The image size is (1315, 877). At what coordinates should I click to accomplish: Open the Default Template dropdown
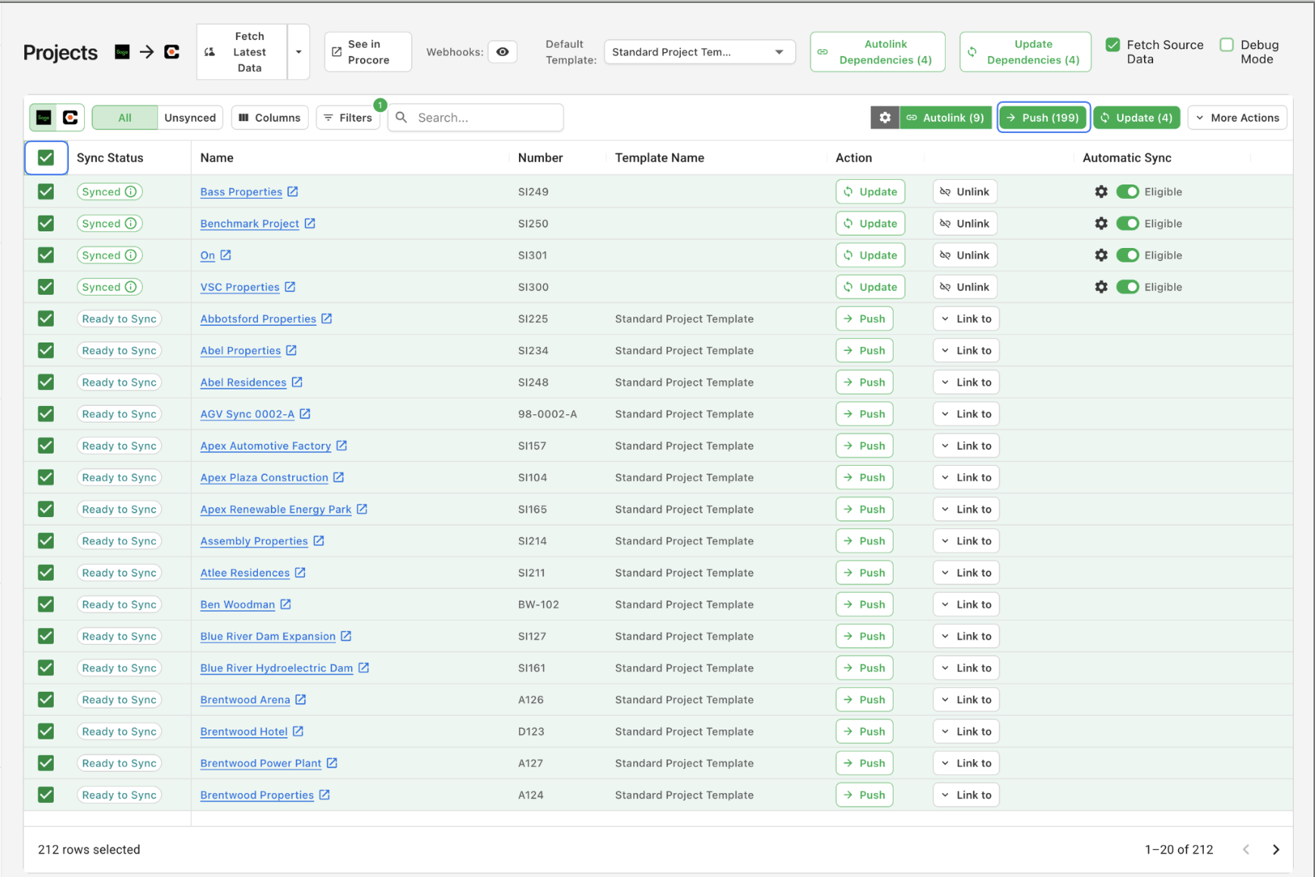coord(699,52)
